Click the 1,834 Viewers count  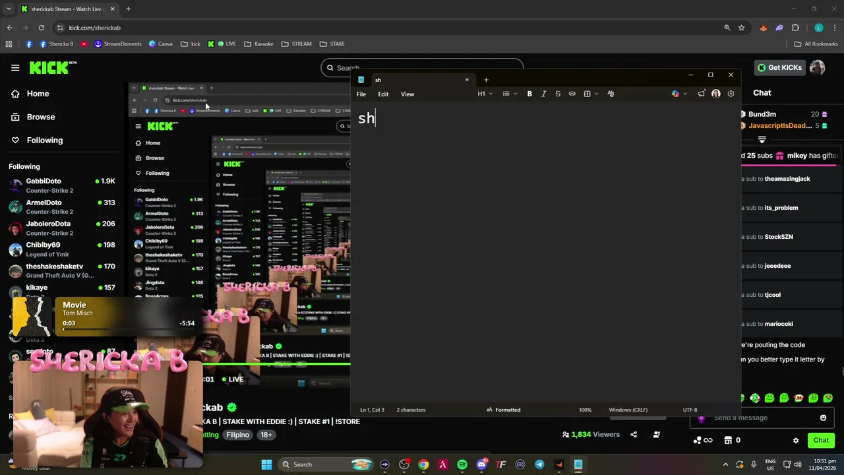tap(591, 434)
